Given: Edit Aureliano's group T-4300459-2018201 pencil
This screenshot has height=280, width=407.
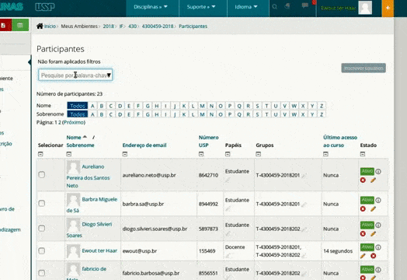Looking at the screenshot, I should [x=304, y=176].
